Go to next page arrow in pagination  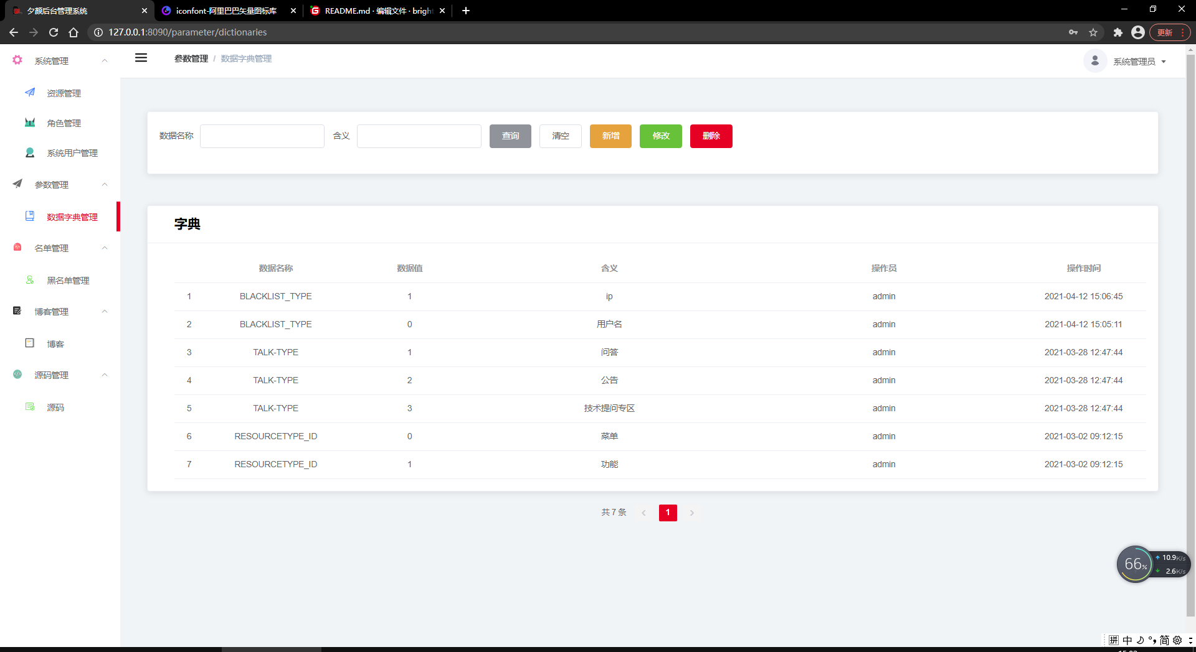tap(691, 513)
